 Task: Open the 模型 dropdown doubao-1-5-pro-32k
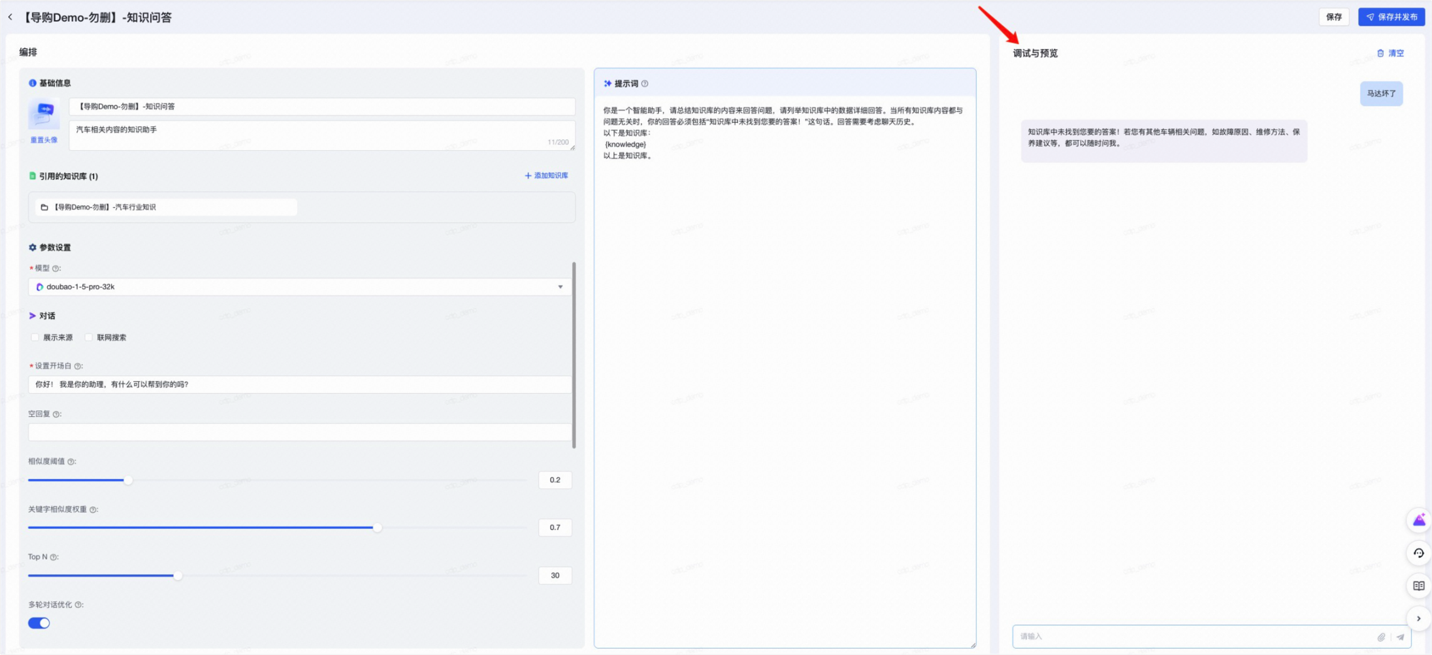point(300,287)
